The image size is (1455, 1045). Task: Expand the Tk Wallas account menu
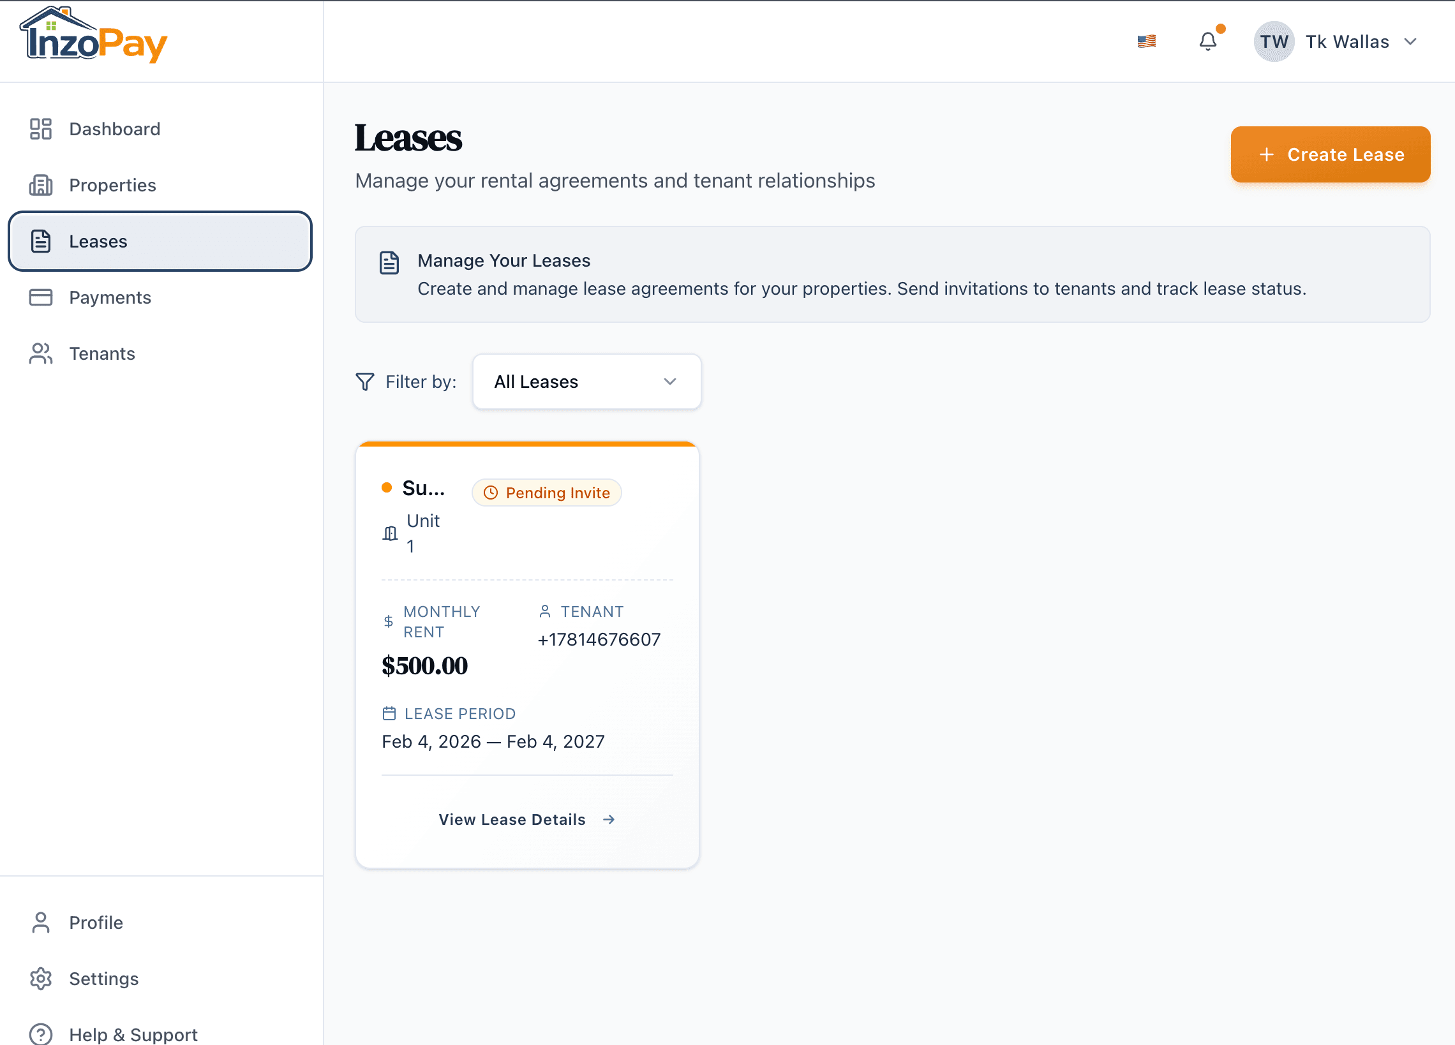1345,41
